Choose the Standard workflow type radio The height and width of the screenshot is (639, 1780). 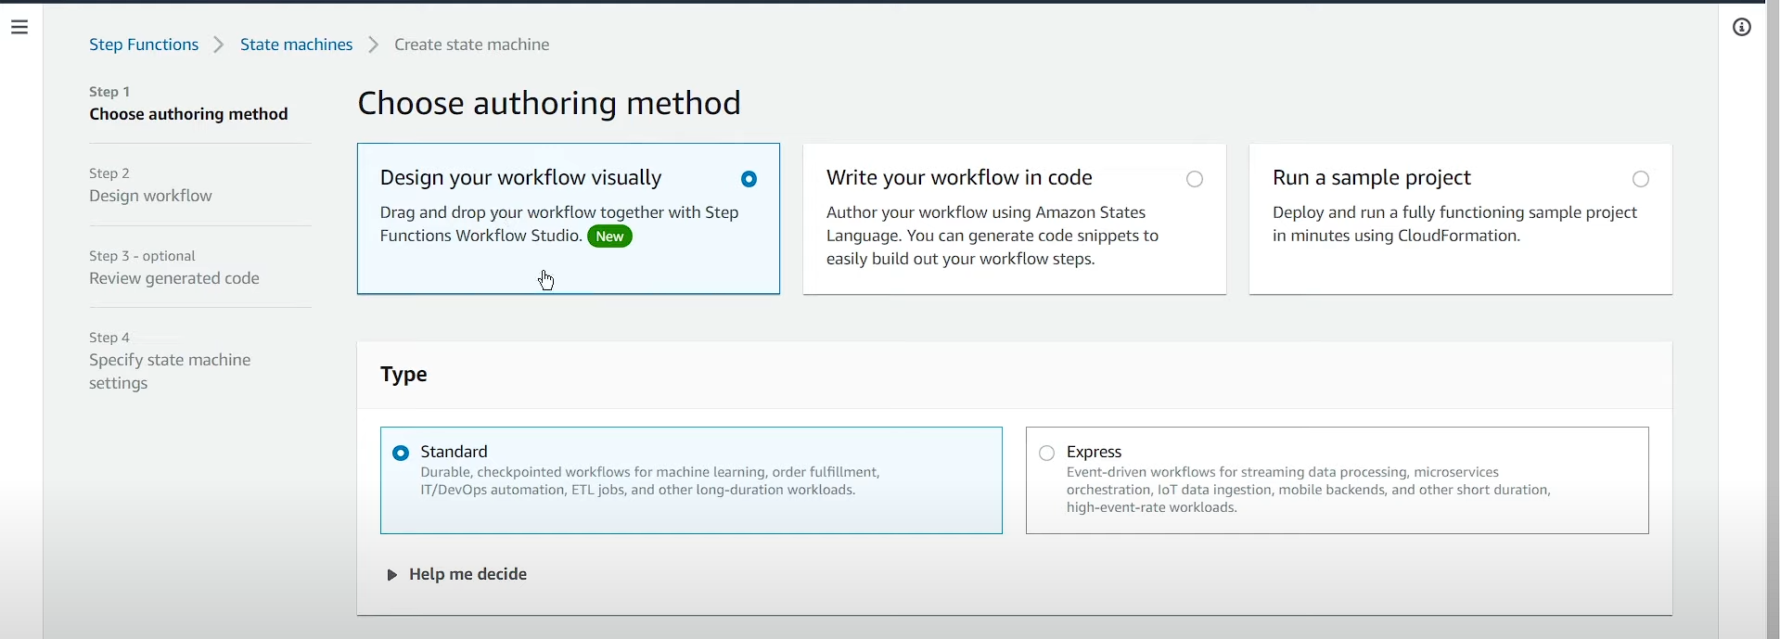tap(401, 453)
